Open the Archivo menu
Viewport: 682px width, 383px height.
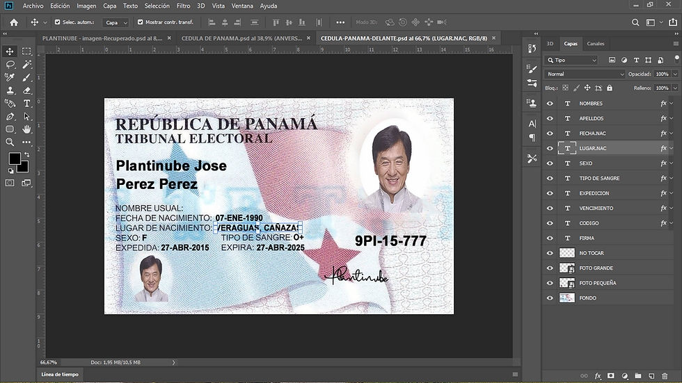point(33,6)
